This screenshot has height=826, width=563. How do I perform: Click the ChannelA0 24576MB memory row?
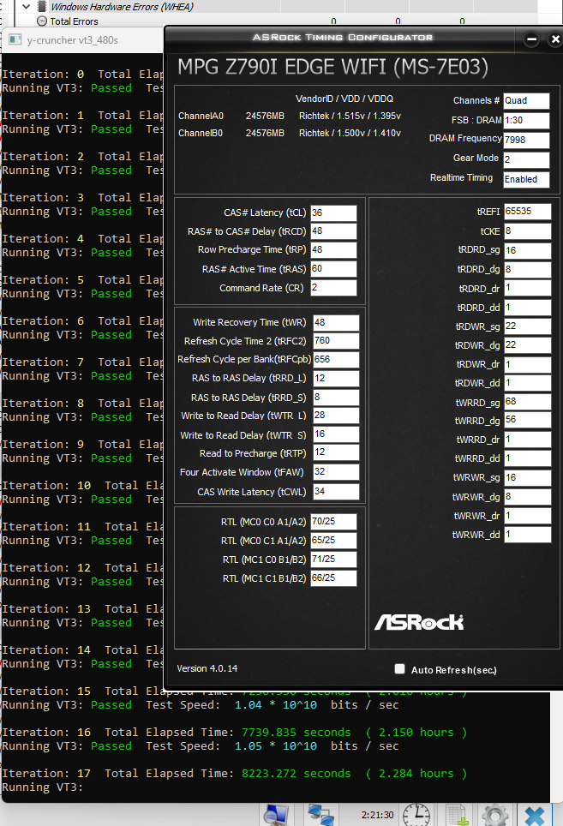(289, 116)
